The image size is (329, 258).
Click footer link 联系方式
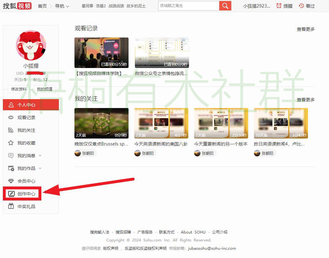pos(167,232)
